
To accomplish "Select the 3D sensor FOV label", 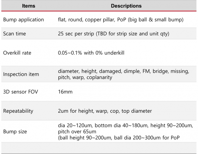I will point(20,92).
